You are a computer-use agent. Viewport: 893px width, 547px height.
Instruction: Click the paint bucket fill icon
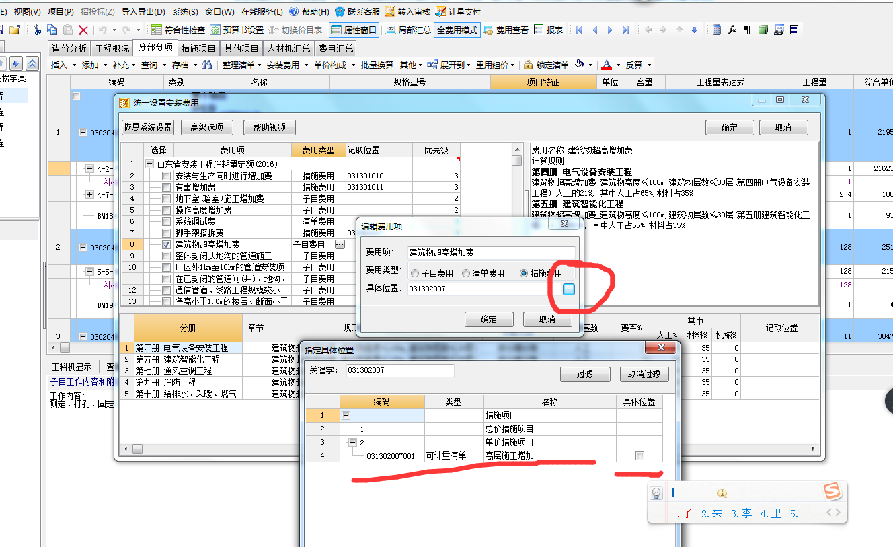point(580,65)
